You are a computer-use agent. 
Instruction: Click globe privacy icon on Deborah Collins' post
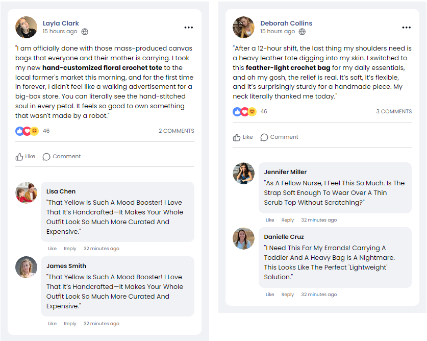coord(302,32)
